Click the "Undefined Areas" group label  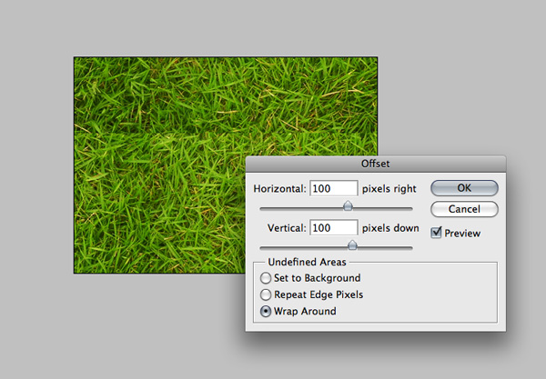point(308,262)
